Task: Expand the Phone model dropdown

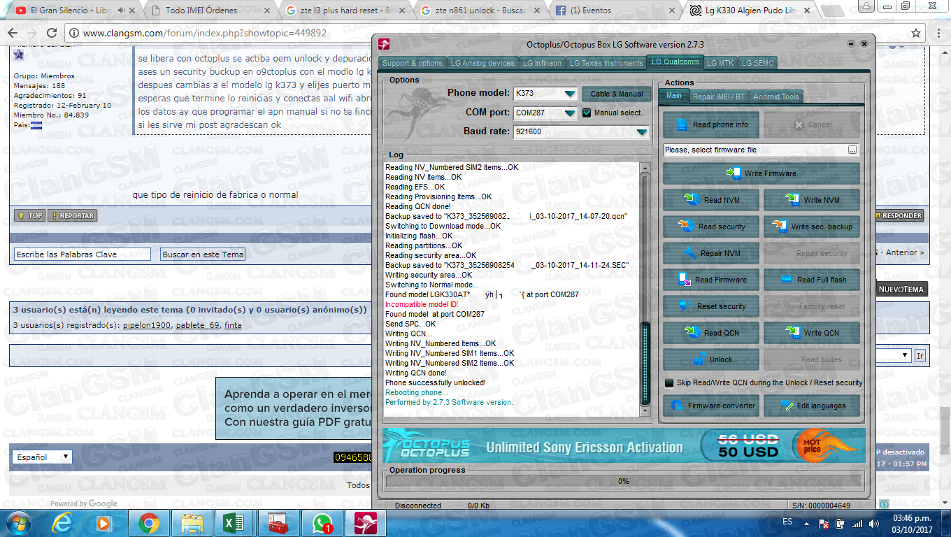Action: (570, 94)
